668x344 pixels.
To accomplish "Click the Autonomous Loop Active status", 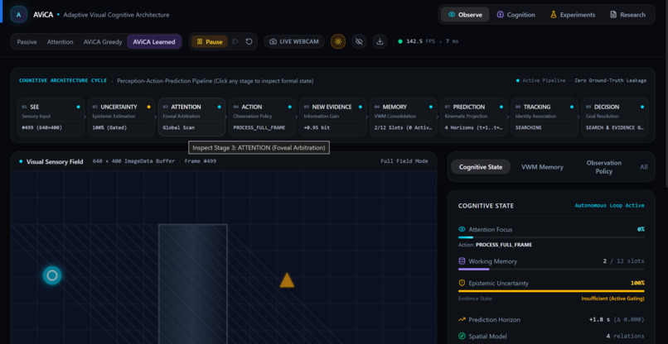I will (x=610, y=206).
